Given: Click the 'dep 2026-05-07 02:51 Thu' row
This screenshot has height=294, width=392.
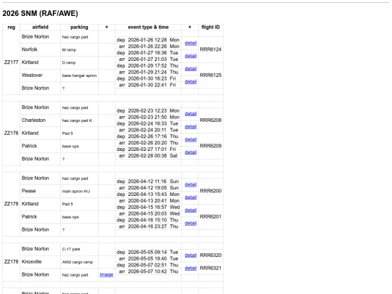Looking at the screenshot, I should pyautogui.click(x=148, y=265).
